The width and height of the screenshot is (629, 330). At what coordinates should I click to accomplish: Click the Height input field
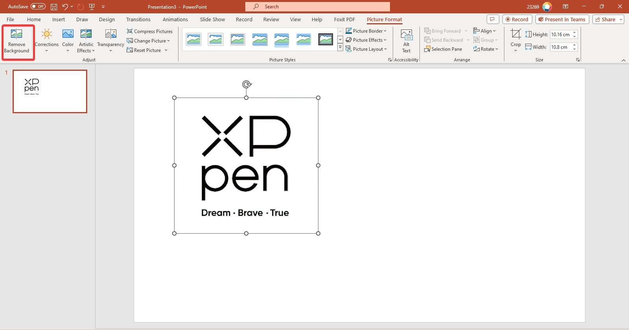click(560, 35)
